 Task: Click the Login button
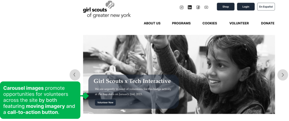pyautogui.click(x=246, y=7)
